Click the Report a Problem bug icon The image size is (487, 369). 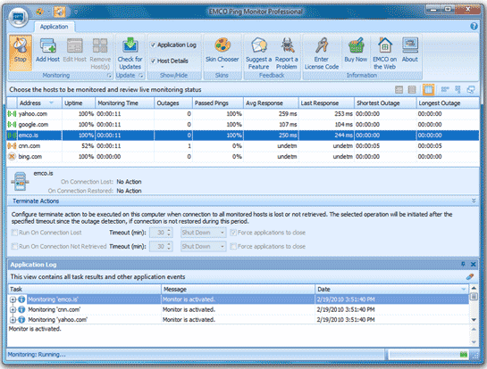[x=288, y=45]
